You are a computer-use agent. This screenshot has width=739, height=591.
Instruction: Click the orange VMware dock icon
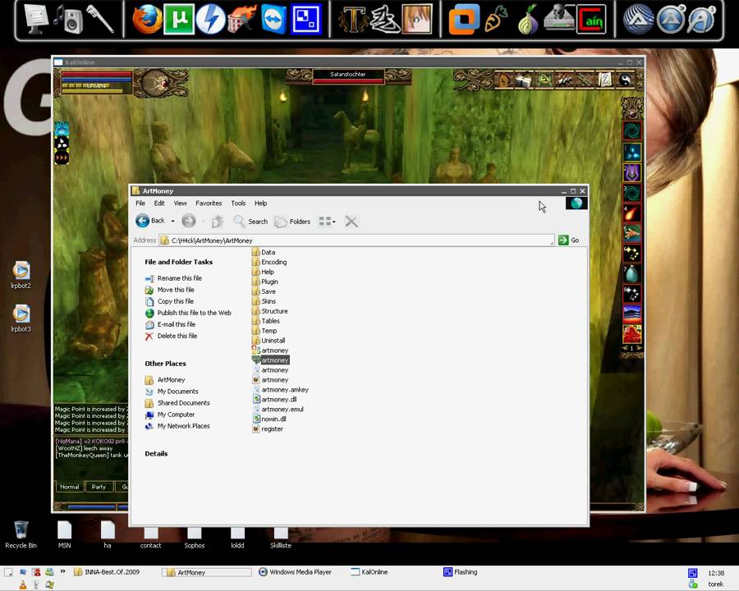(464, 20)
